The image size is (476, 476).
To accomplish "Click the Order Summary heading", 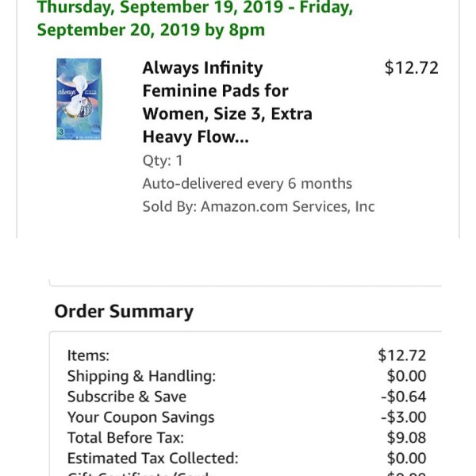I will pos(124,312).
